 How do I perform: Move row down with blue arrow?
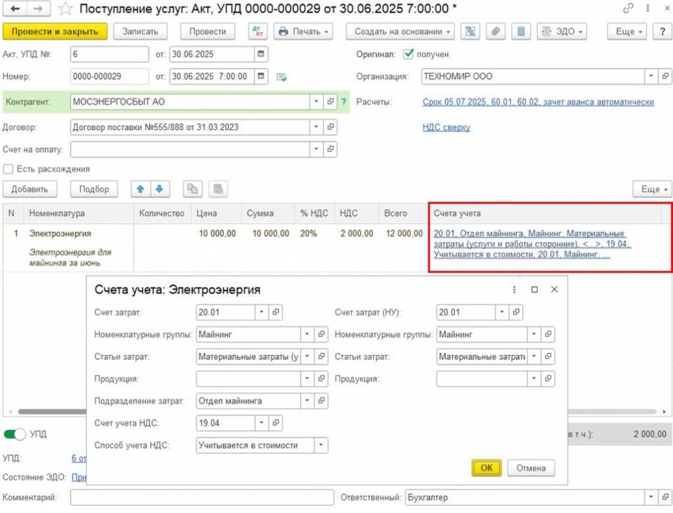click(x=160, y=189)
